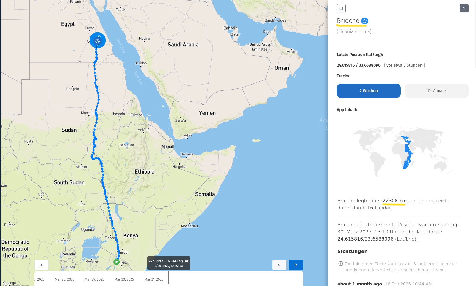The height and width of the screenshot is (286, 476).
Task: Select Mar 28, 2025 on the timeline
Action: point(65,279)
